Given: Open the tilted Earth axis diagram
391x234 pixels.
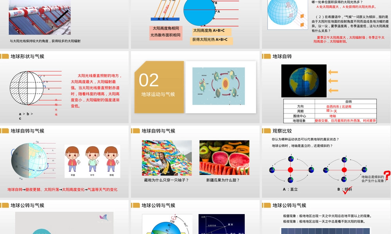Looking at the screenshot, I should pyautogui.click(x=167, y=224).
